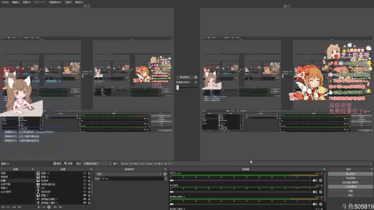Open the transition type dropdown

[129, 174]
